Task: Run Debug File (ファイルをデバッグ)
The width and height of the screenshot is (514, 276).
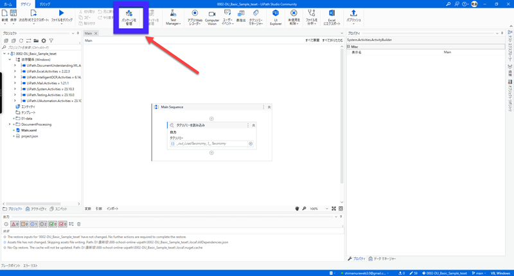Action: coord(62,15)
